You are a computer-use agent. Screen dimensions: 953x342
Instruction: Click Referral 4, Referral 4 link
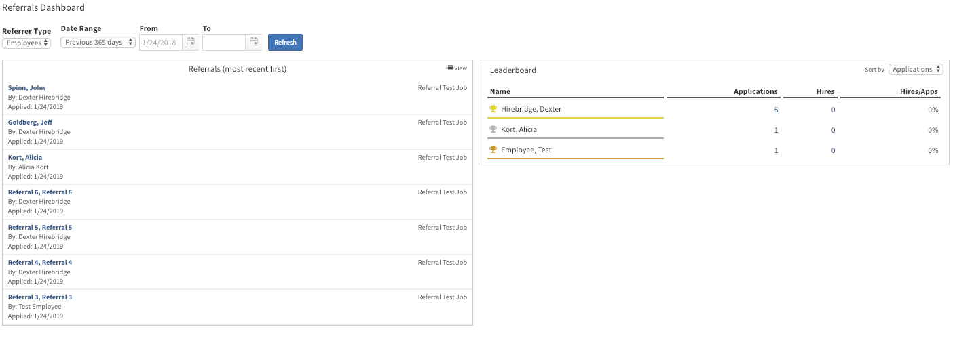[40, 263]
